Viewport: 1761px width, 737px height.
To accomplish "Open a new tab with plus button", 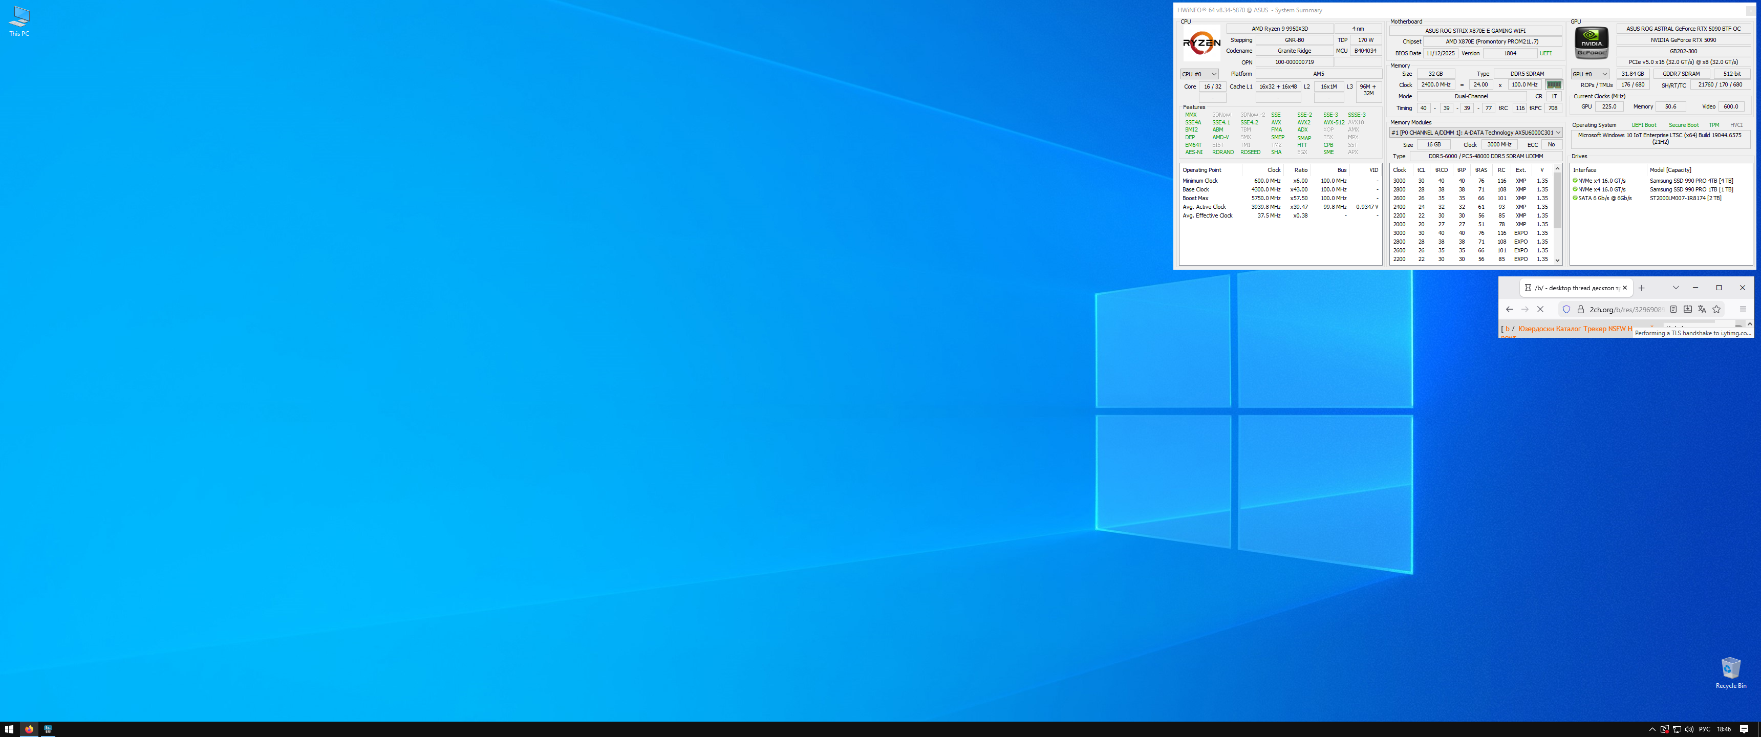I will click(x=1641, y=288).
